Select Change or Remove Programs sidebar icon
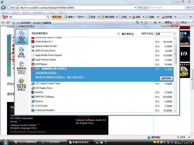Viewport: 194px width, 145px height. point(22,37)
